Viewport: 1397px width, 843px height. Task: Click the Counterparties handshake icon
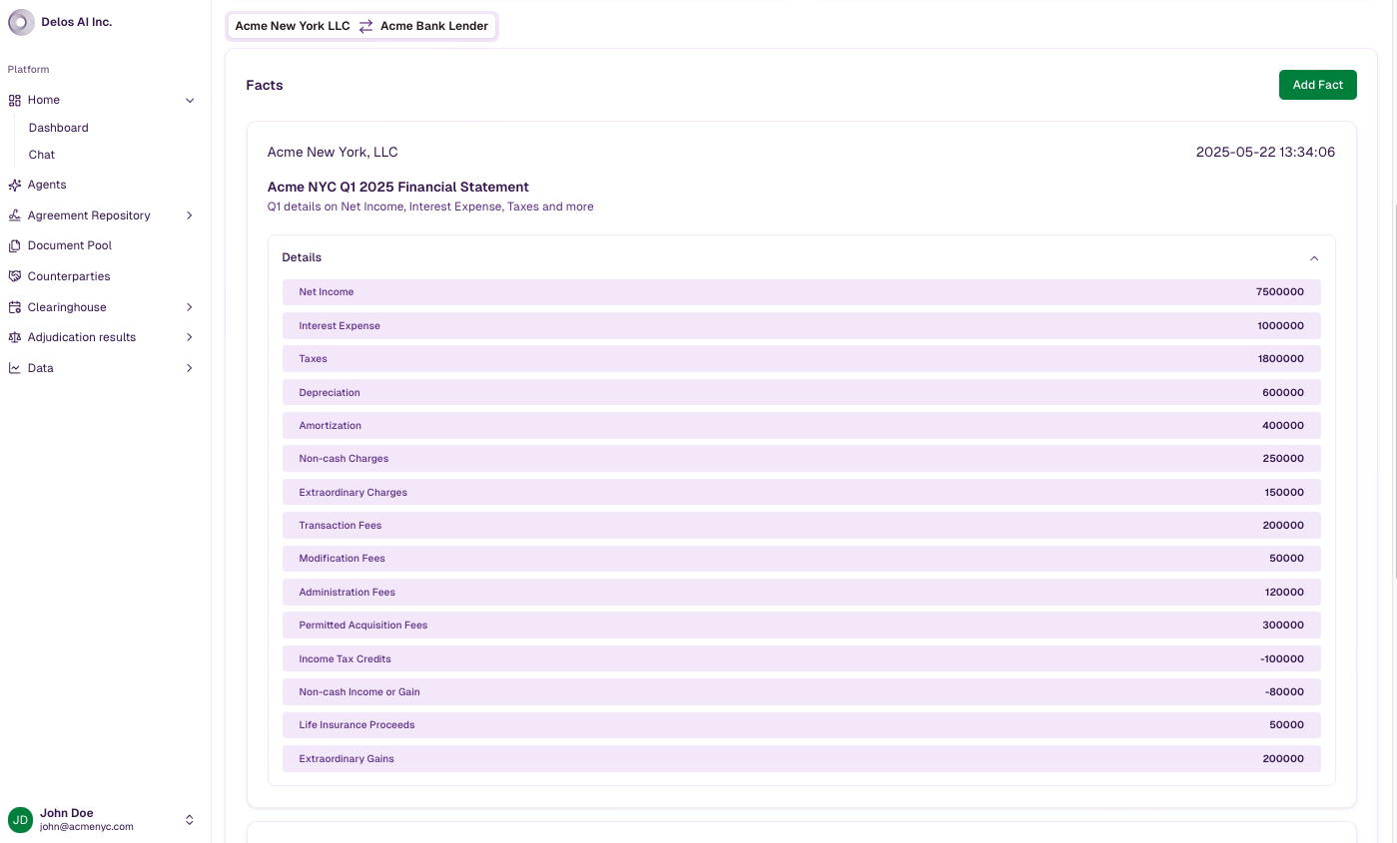pyautogui.click(x=15, y=276)
